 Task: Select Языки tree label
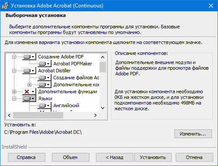[45, 98]
